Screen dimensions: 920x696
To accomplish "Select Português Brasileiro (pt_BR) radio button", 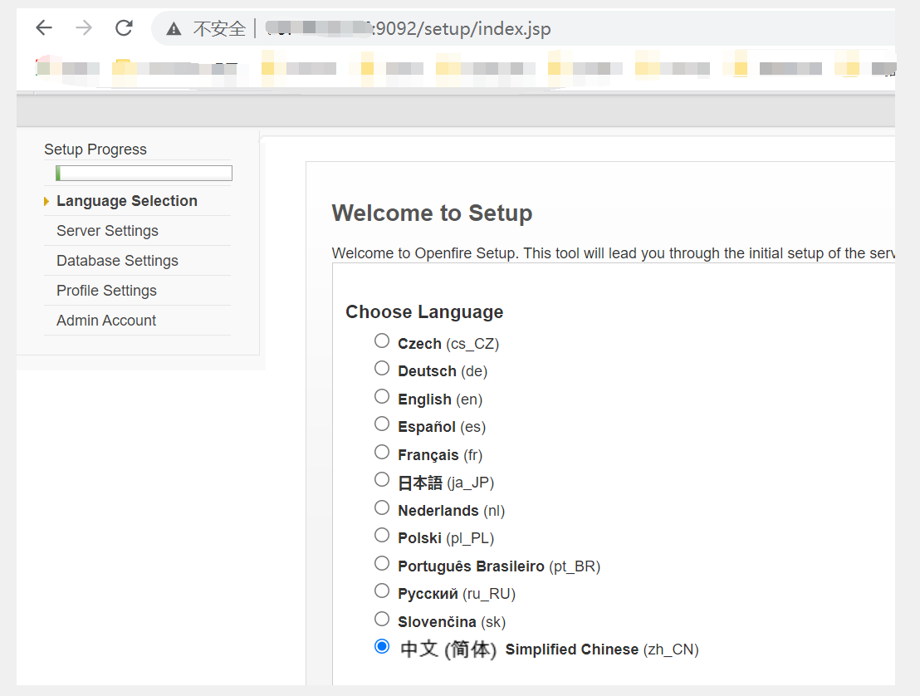I will point(382,563).
